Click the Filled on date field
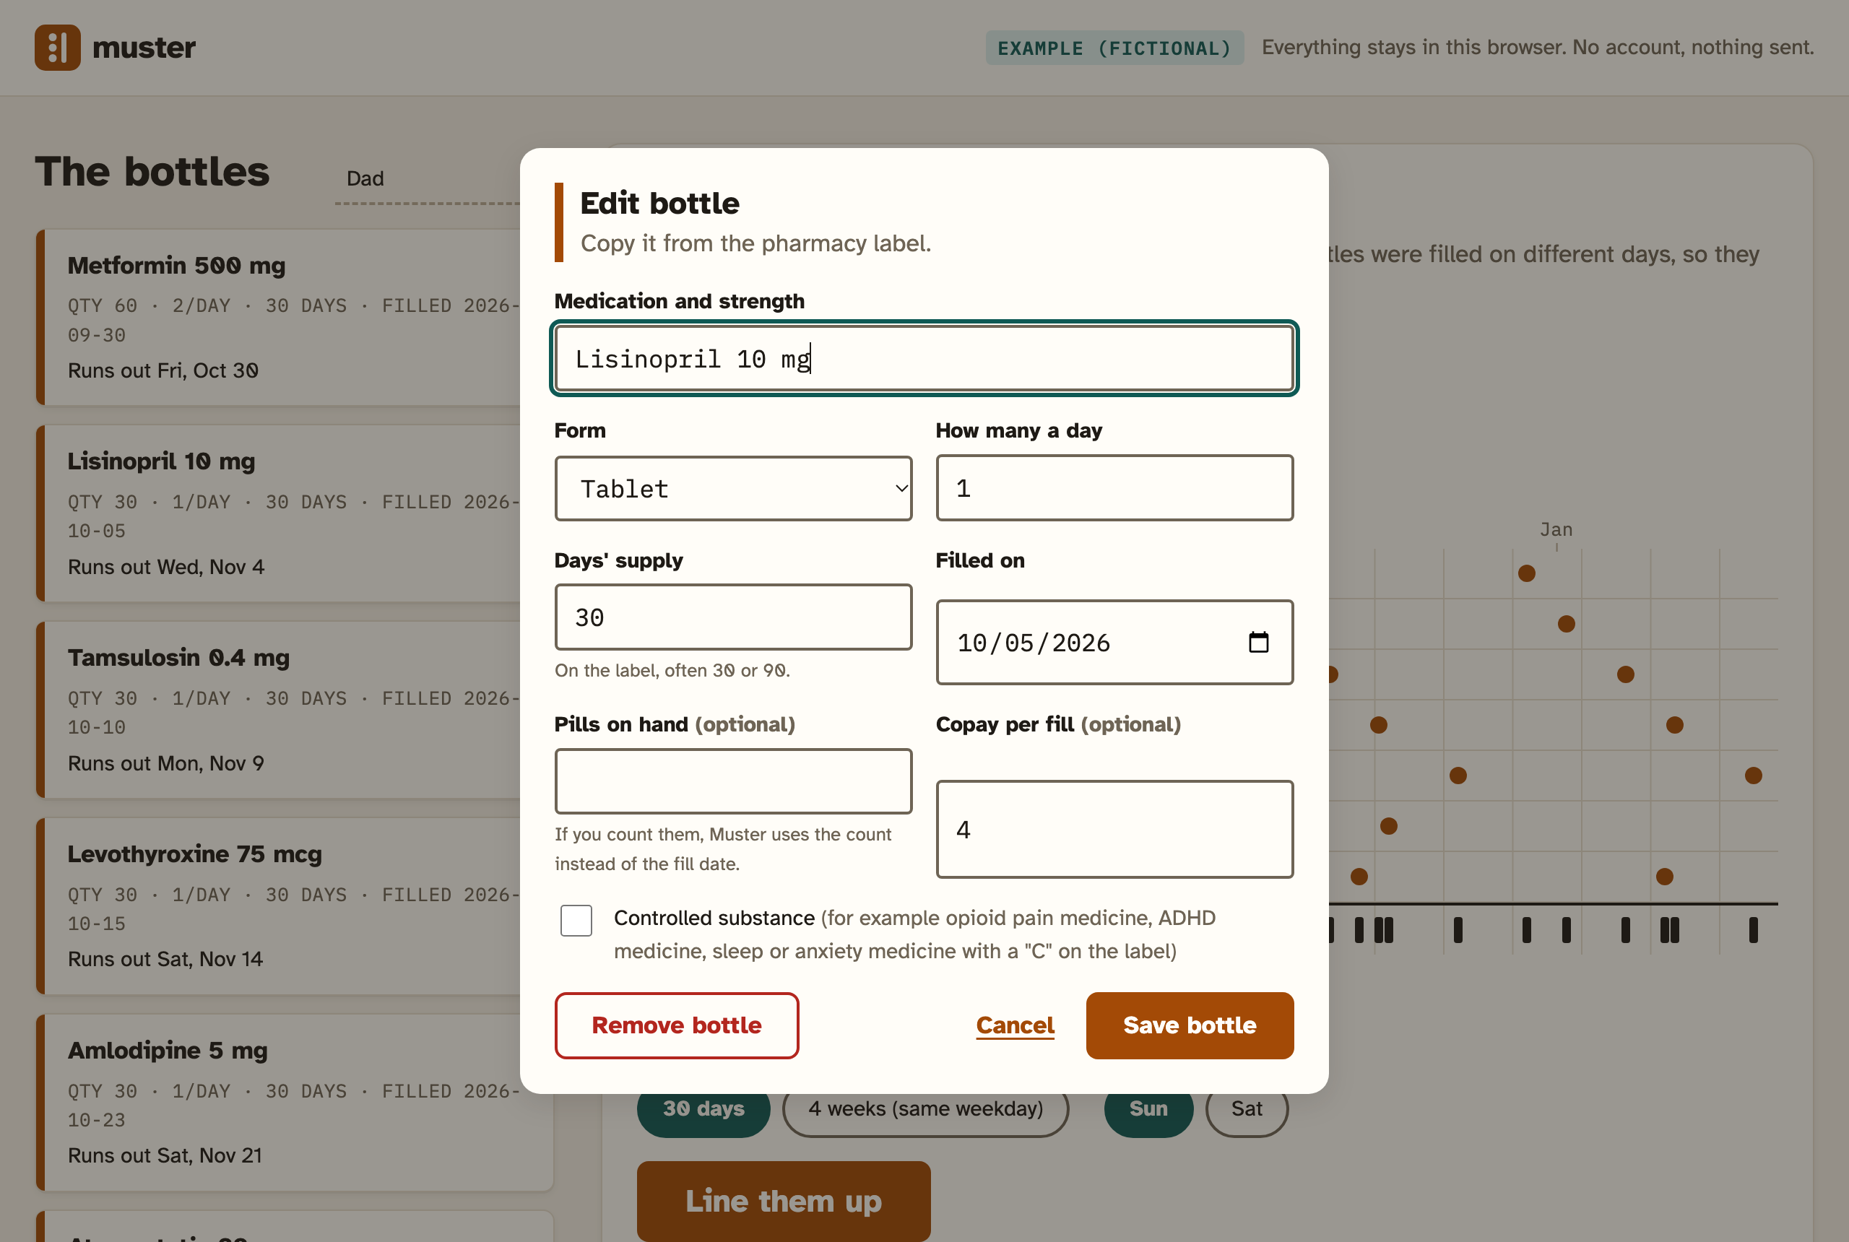 click(1114, 643)
